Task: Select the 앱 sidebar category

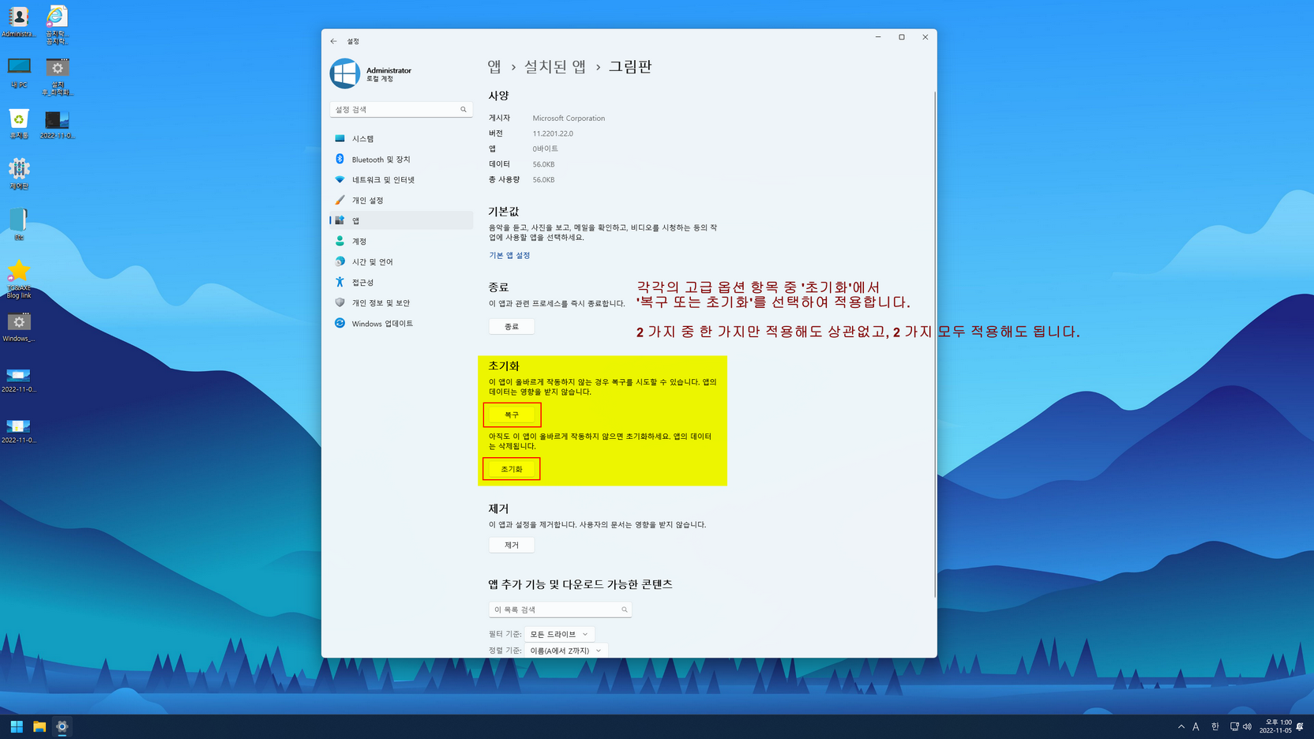Action: pos(401,221)
